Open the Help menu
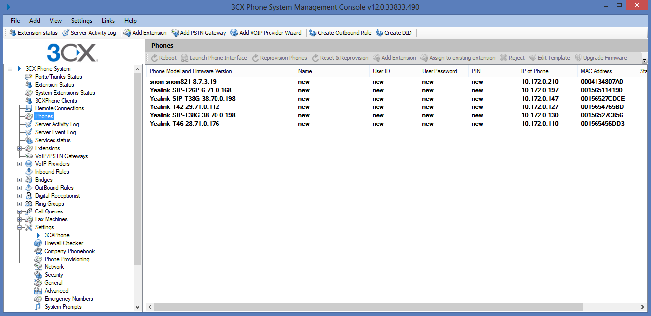Image resolution: width=651 pixels, height=316 pixels. (131, 21)
